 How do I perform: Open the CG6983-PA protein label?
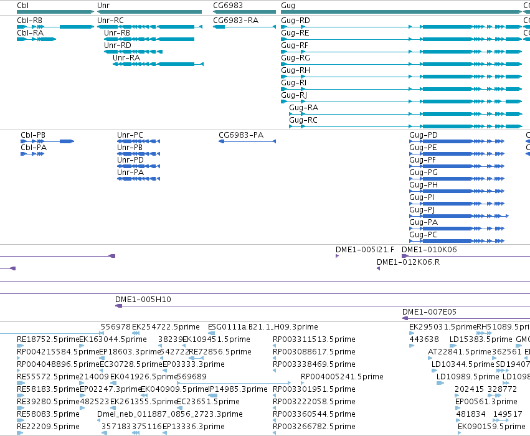pos(241,135)
